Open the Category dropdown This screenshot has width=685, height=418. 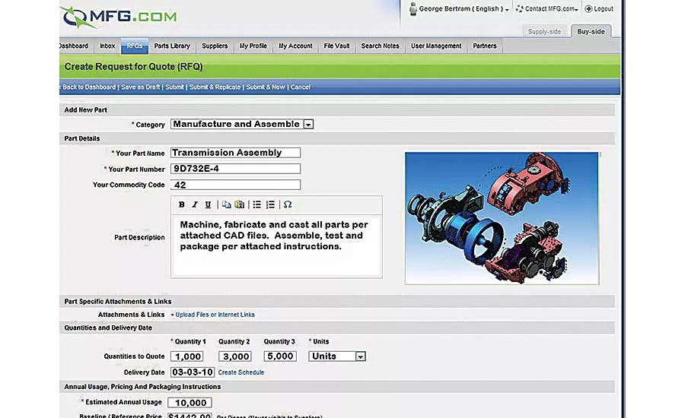pyautogui.click(x=308, y=125)
